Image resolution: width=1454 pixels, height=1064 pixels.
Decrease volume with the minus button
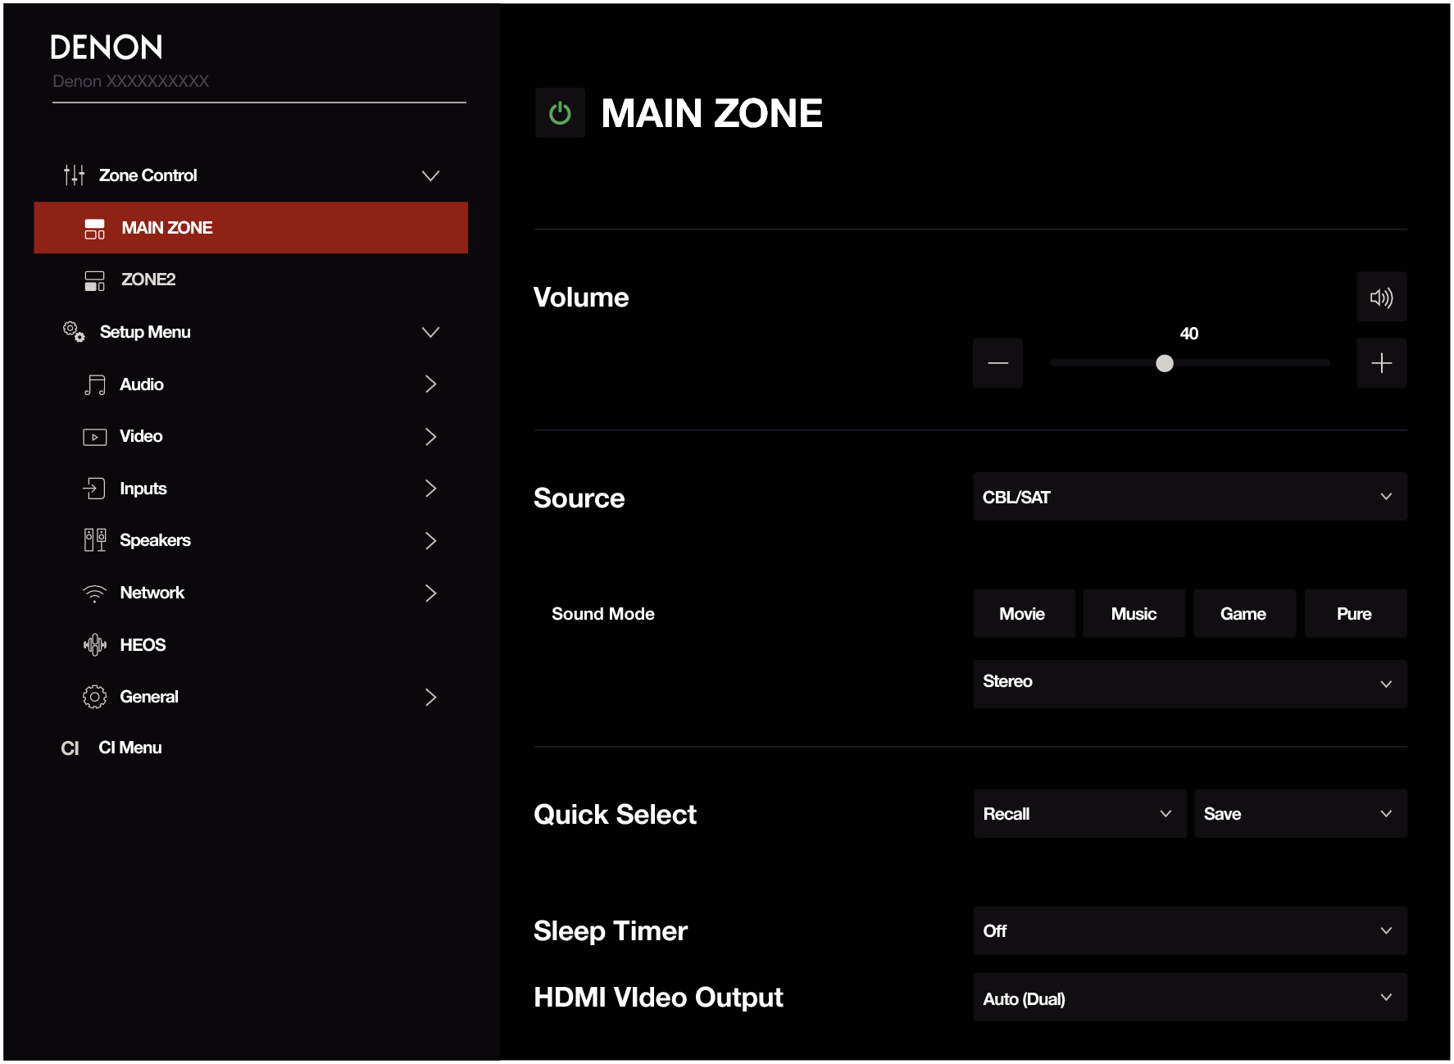[997, 363]
